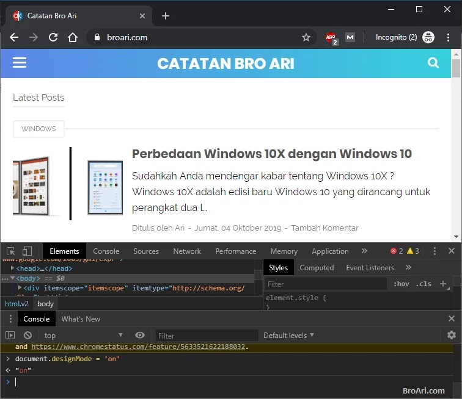Show more Styles pane tabs chevron
The width and height of the screenshot is (462, 399).
408,267
